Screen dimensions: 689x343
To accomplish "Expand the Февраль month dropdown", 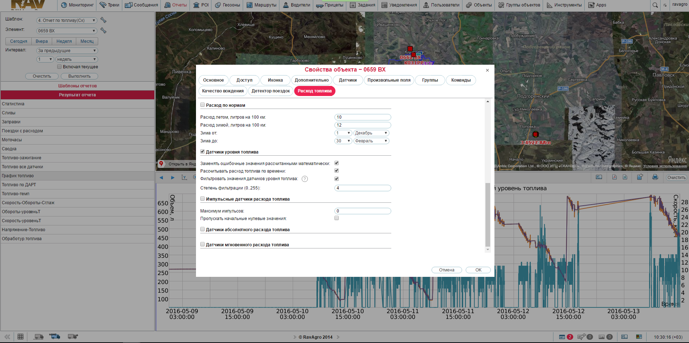I will [x=371, y=141].
